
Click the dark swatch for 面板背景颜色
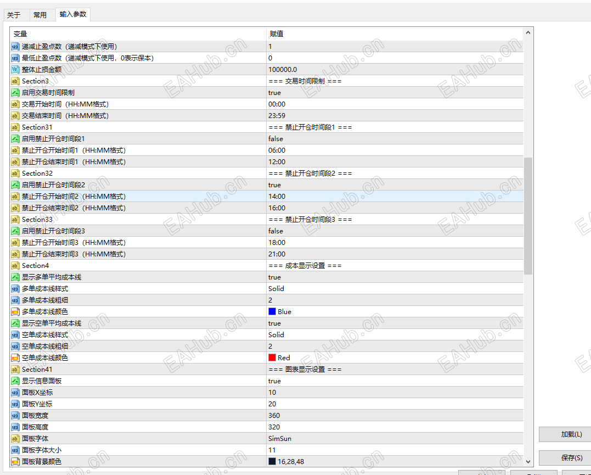pyautogui.click(x=272, y=461)
